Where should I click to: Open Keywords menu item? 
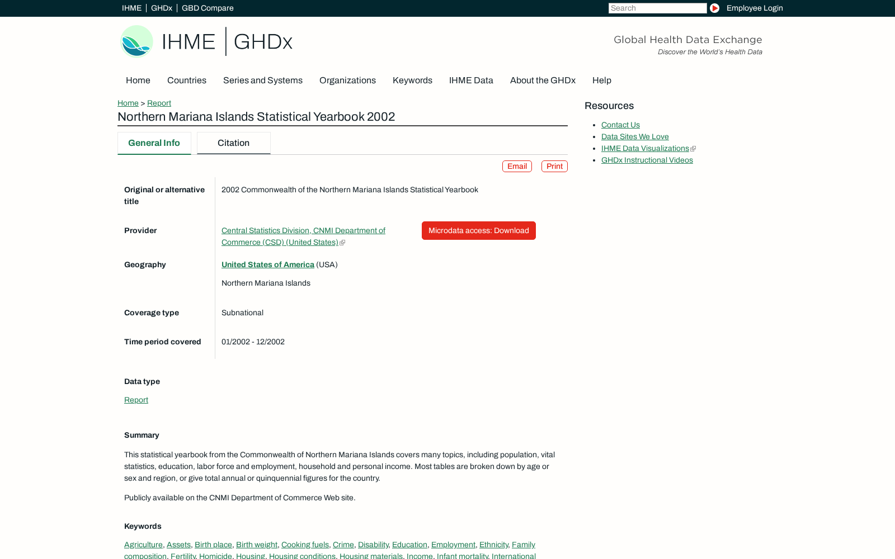[412, 80]
